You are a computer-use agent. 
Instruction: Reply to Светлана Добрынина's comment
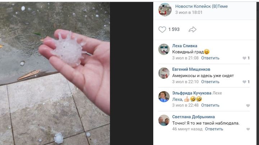214,129
